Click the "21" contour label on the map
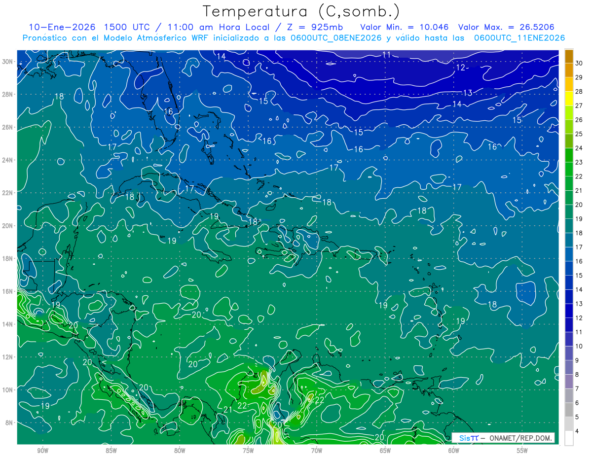Viewport: 592px width, 457px height. (228, 410)
